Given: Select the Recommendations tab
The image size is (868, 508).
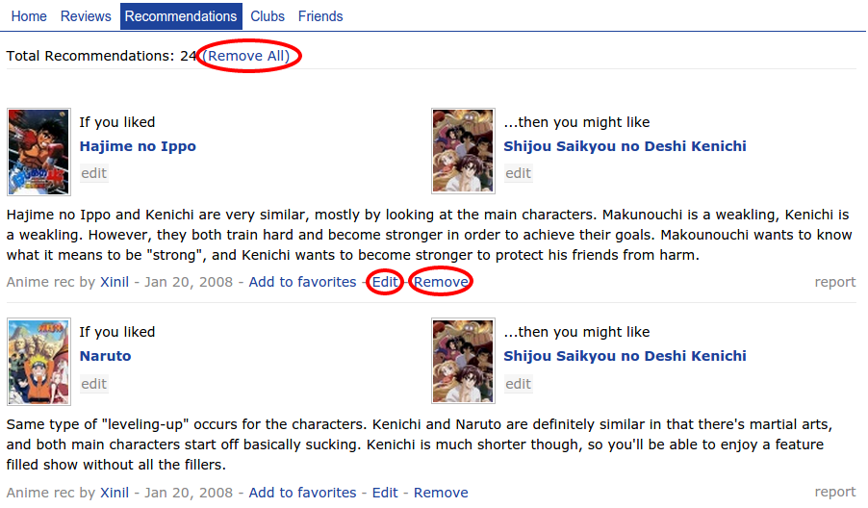Looking at the screenshot, I should tap(181, 16).
